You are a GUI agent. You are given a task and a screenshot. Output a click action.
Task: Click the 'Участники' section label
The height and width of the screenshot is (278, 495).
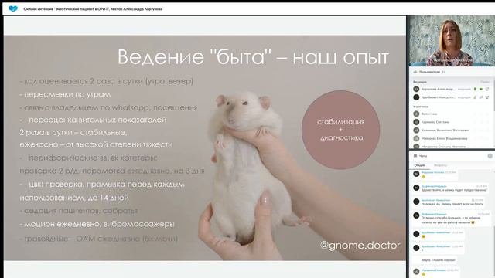tap(421, 107)
